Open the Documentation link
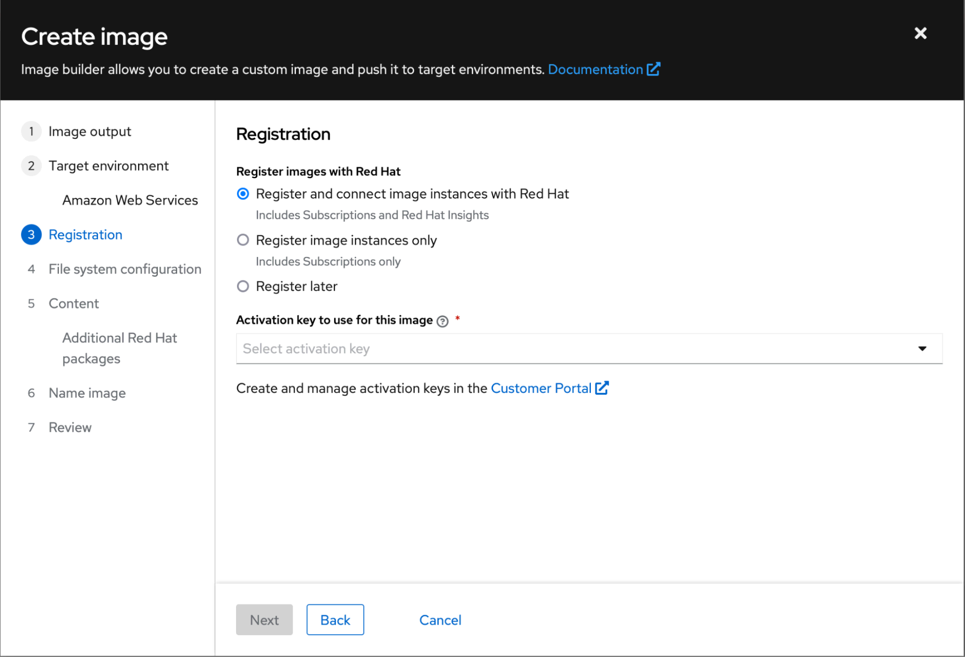Screen dimensions: 965x657 point(595,70)
